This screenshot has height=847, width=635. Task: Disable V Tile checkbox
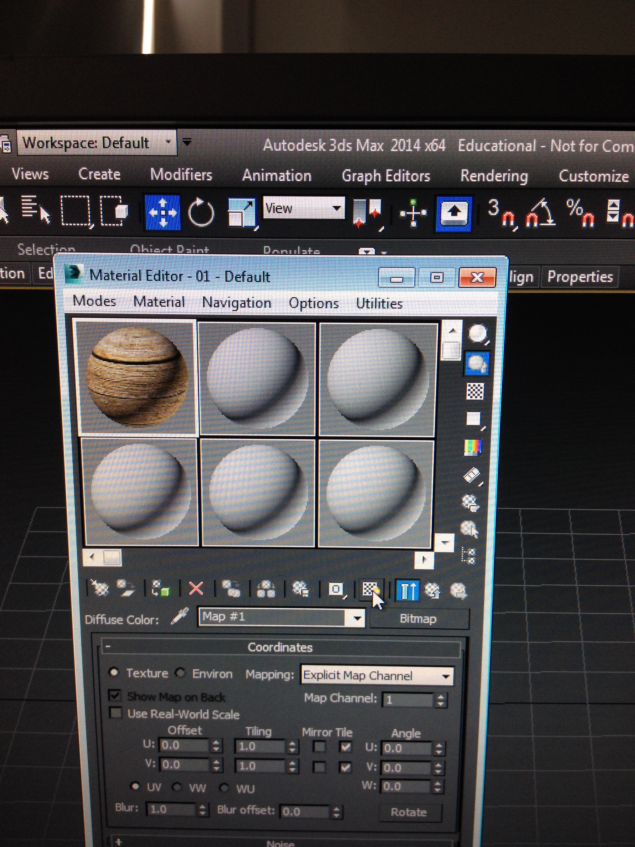(346, 767)
